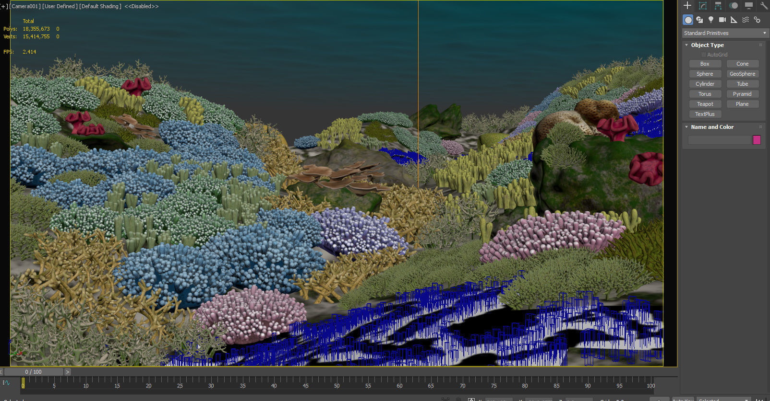
Task: Toggle the AutoGrid checkbox
Action: pos(704,55)
